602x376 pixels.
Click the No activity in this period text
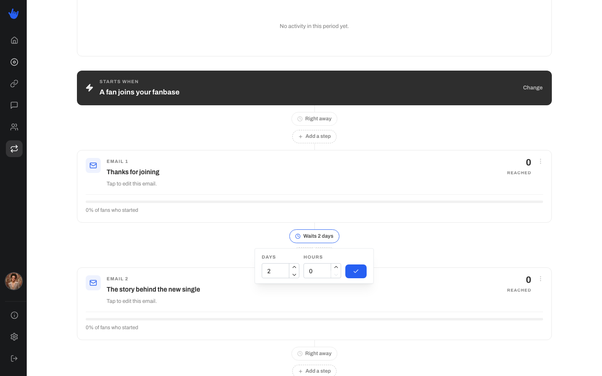pos(314,26)
